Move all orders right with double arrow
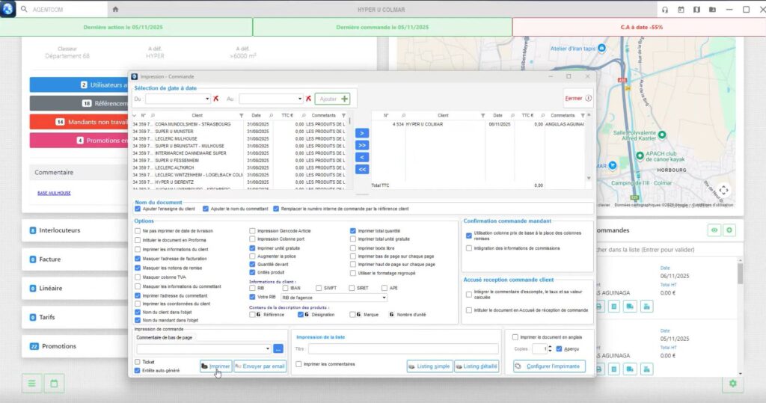766x403 pixels. 362,145
